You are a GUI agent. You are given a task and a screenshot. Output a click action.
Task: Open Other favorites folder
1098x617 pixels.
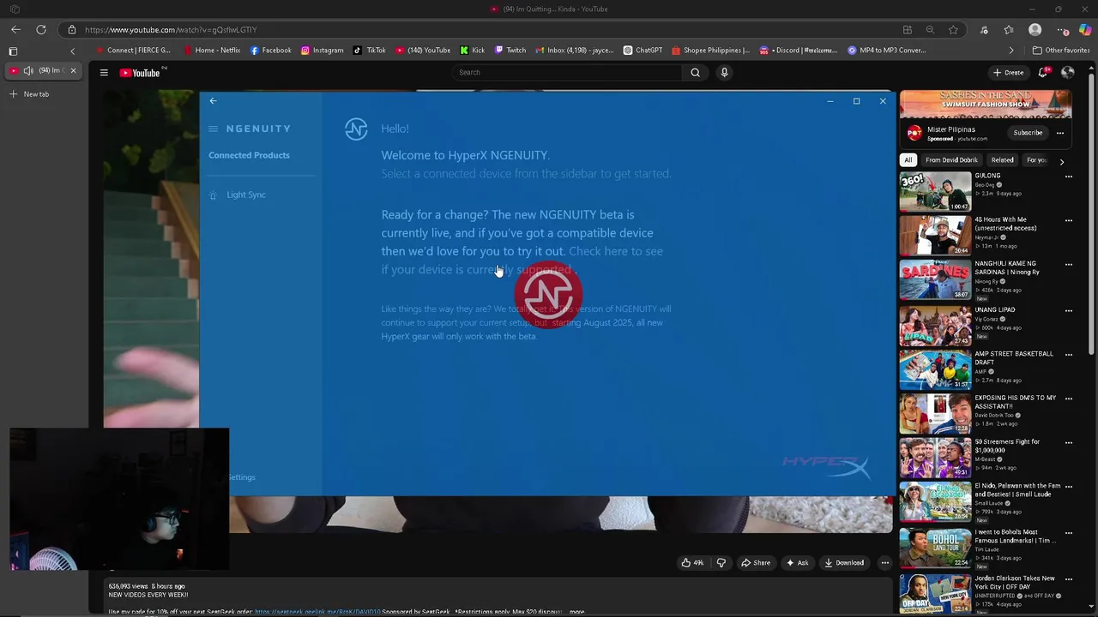[x=1061, y=51]
